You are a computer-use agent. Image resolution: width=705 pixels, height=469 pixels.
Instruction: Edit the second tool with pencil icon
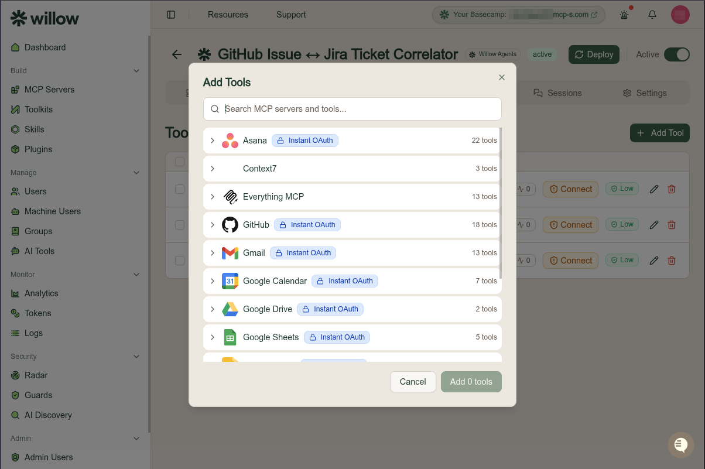click(654, 225)
